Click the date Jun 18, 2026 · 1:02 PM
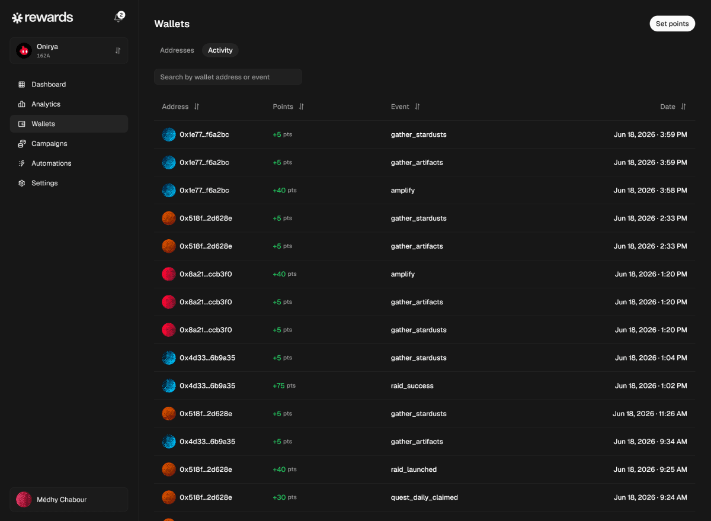711x521 pixels. point(651,386)
